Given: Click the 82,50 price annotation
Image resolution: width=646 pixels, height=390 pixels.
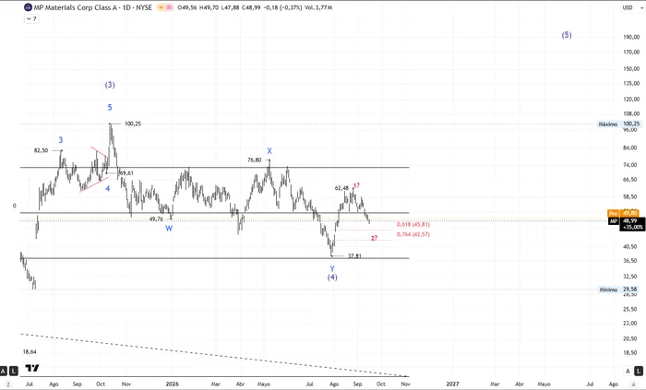Looking at the screenshot, I should [41, 150].
